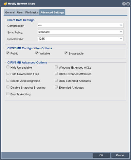Disable the Browseable checkbox
The width and height of the screenshot is (131, 160).
click(66, 53)
